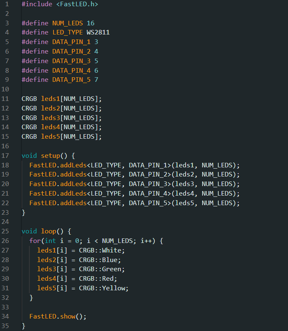Click the DATA_PIN_3 define name
288x331 pixels.
[71, 61]
